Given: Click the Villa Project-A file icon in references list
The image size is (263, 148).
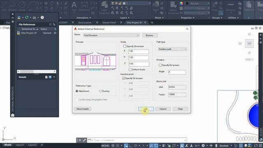Looking at the screenshot, I should click(x=18, y=33).
